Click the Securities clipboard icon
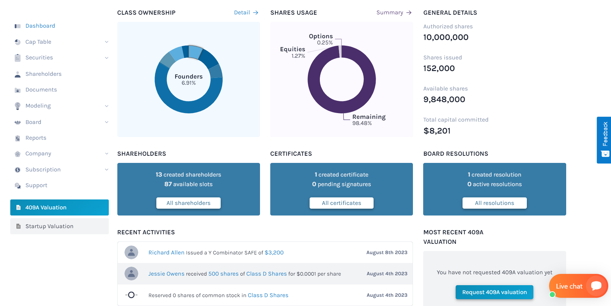Viewport: 611px width, 306px height. pyautogui.click(x=17, y=58)
